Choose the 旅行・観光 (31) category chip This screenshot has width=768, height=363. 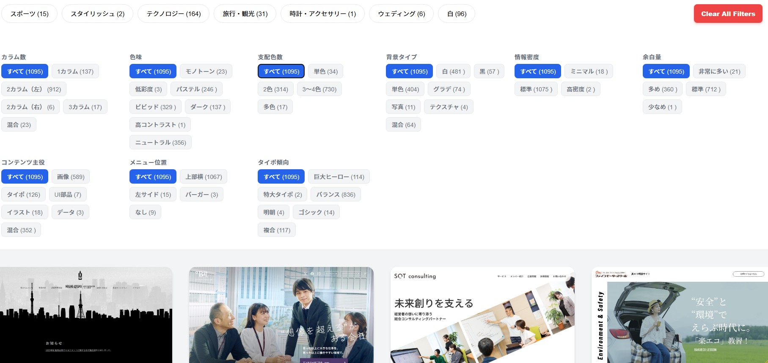point(245,14)
